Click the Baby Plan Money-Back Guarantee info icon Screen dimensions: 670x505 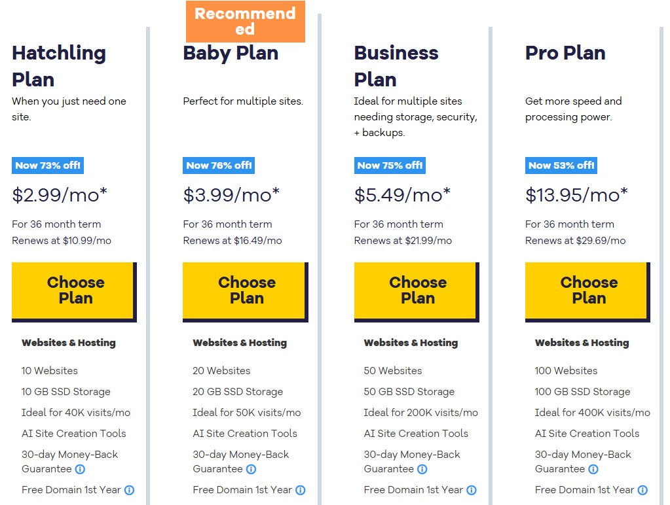[251, 469]
